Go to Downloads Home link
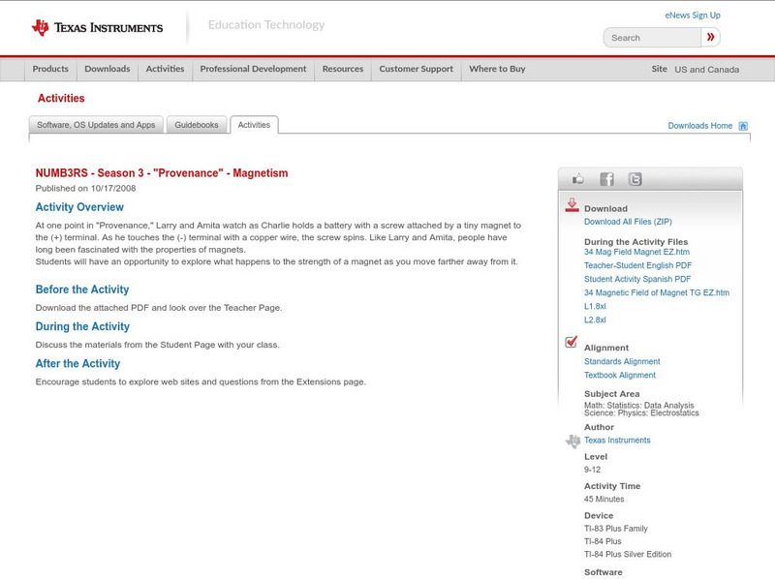This screenshot has width=775, height=579. coord(699,126)
